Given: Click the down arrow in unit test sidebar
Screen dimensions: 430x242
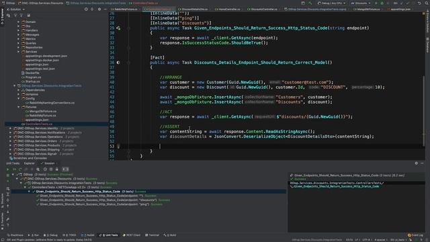Looking at the screenshot, I should click(x=7, y=212).
